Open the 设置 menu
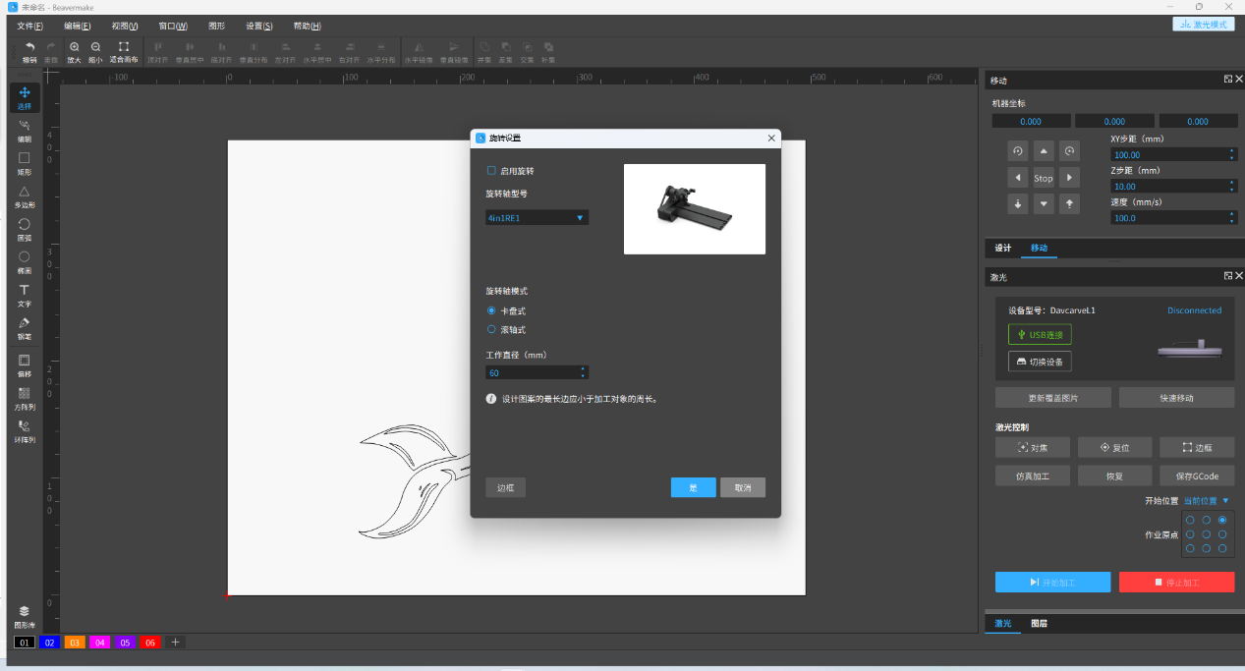The image size is (1245, 671). (x=259, y=26)
